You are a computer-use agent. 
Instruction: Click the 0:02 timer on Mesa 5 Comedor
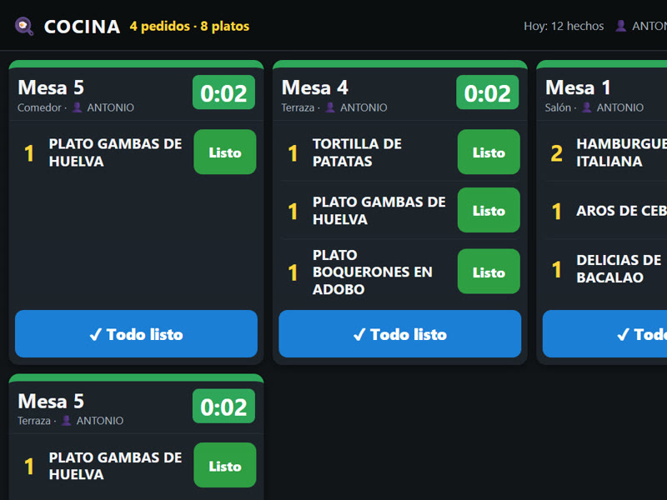tap(223, 92)
